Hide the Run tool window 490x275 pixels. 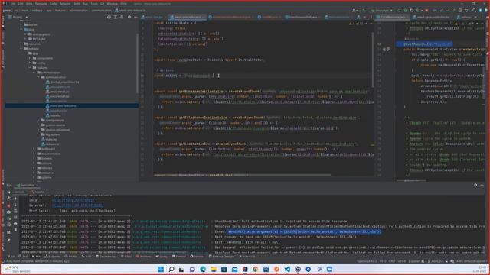tap(482, 185)
